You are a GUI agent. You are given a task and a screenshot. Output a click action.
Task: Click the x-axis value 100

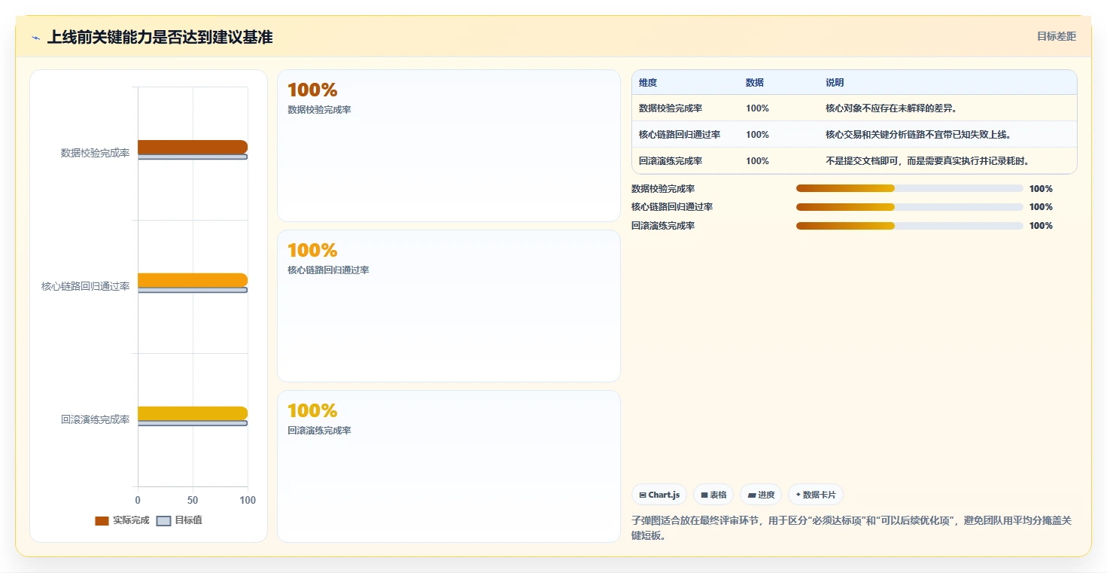[248, 501]
